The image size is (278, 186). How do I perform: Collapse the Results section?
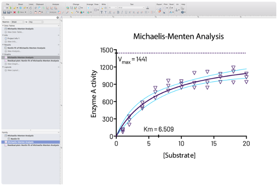pos(3,45)
